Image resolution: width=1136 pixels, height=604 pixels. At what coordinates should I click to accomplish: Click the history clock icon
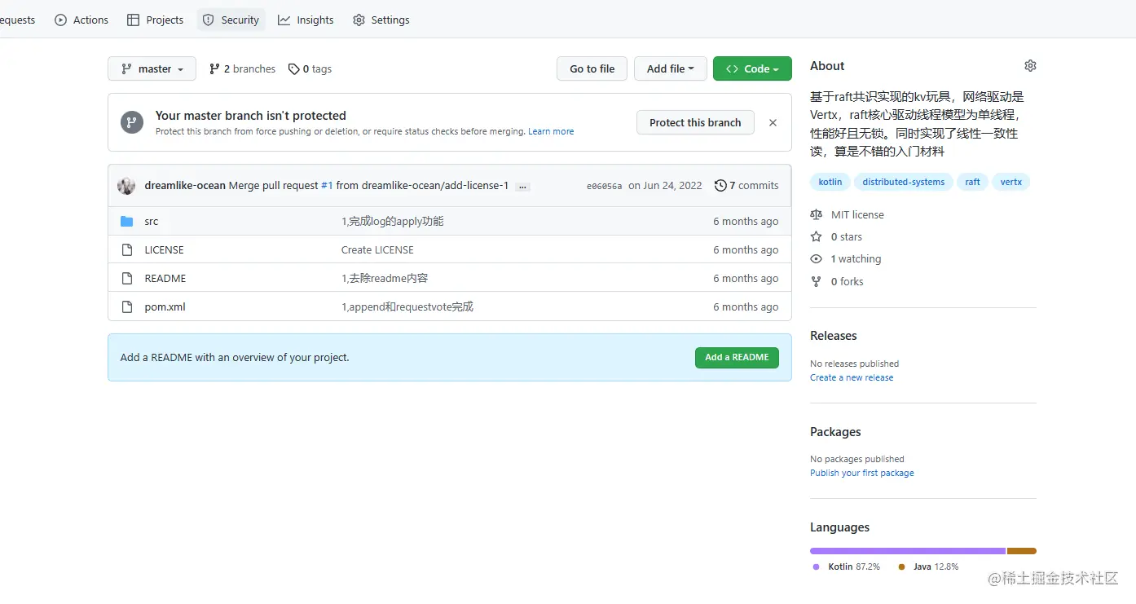click(x=720, y=186)
